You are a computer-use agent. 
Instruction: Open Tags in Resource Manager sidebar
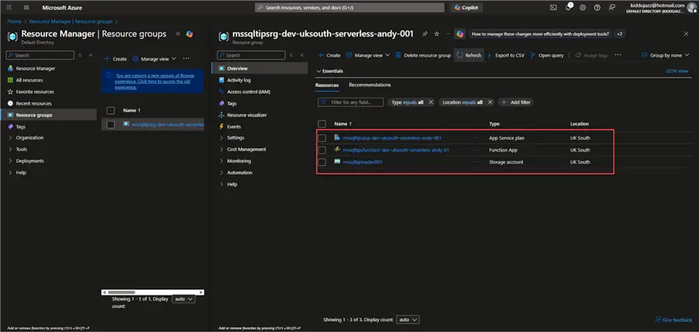(21, 126)
